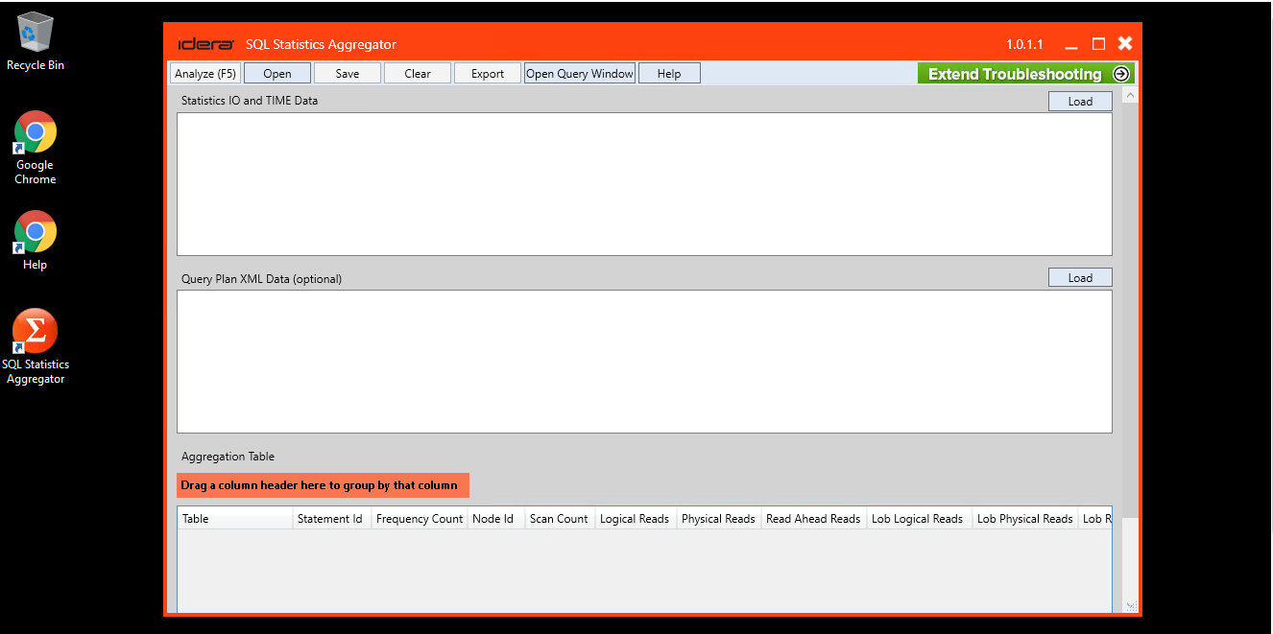Click the Idera logo in title bar

tap(205, 44)
